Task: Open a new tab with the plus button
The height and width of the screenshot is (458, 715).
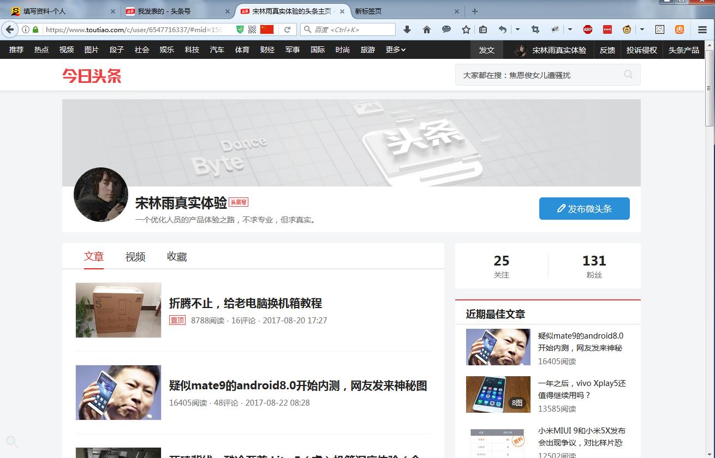Action: pos(475,11)
